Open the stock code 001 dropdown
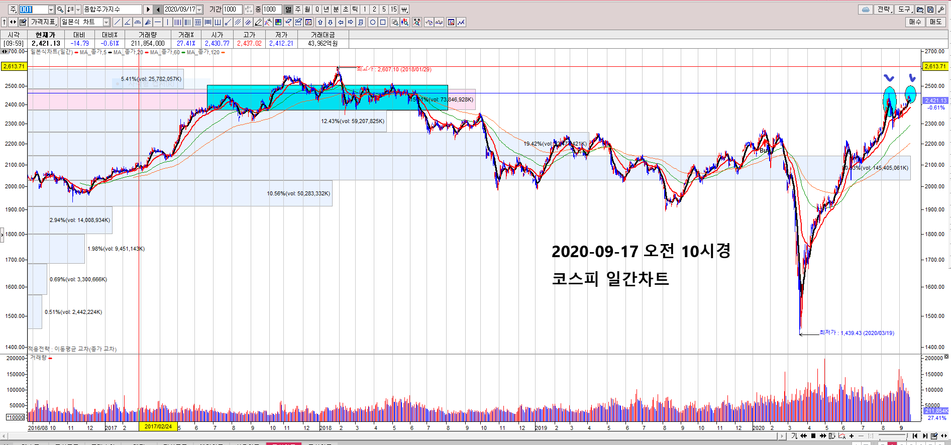 tap(51, 10)
